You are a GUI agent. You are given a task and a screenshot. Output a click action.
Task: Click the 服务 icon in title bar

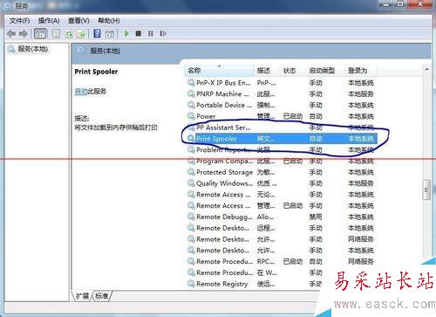pos(8,5)
